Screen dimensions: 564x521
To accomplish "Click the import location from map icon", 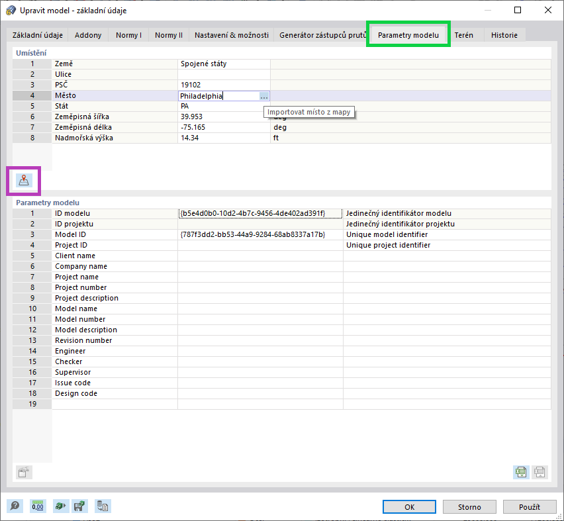I will click(24, 181).
